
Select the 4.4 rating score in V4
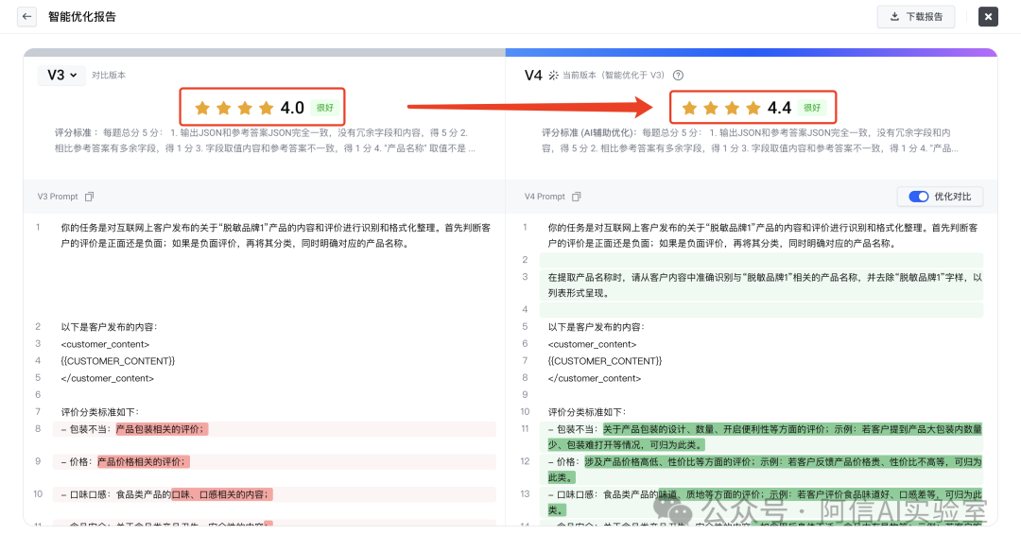point(779,108)
